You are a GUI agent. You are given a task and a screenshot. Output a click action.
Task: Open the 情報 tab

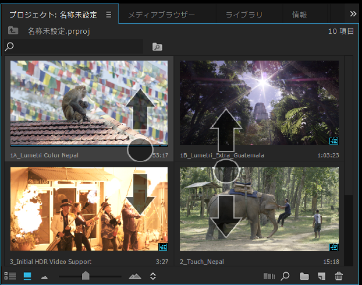click(300, 15)
